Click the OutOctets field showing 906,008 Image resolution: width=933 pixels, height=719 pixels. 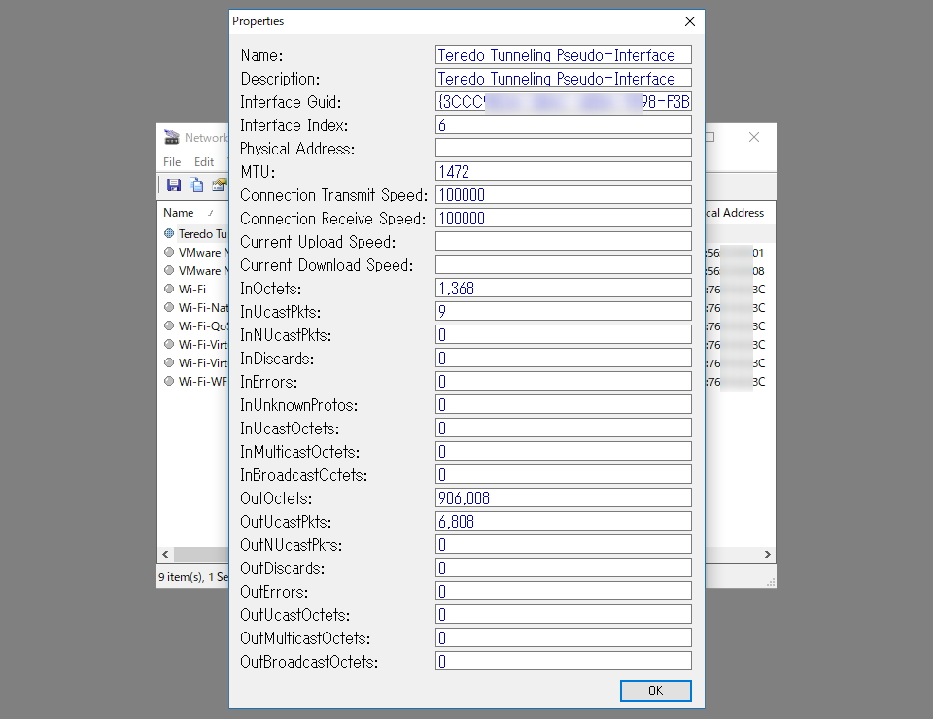pyautogui.click(x=564, y=497)
